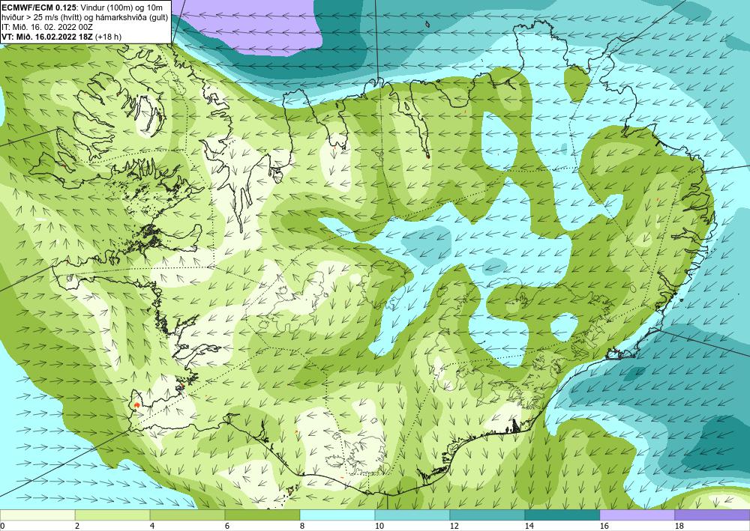Click the 8–10 m/s light cyan legend swatch
This screenshot has height=531, width=750.
[337, 515]
